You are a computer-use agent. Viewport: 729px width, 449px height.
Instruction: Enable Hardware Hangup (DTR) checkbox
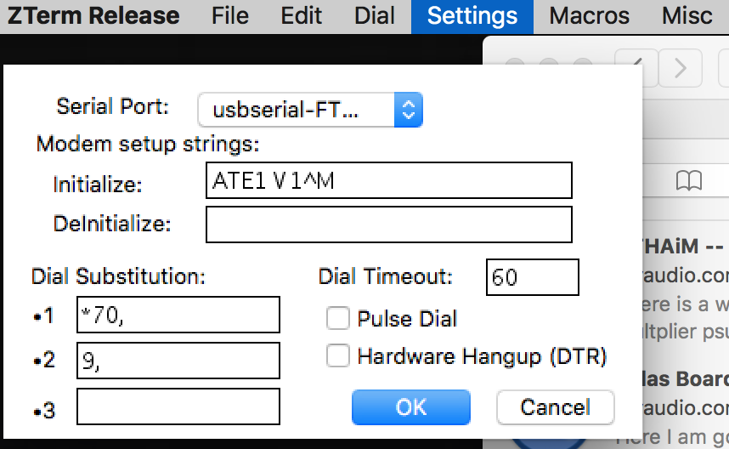click(x=337, y=356)
